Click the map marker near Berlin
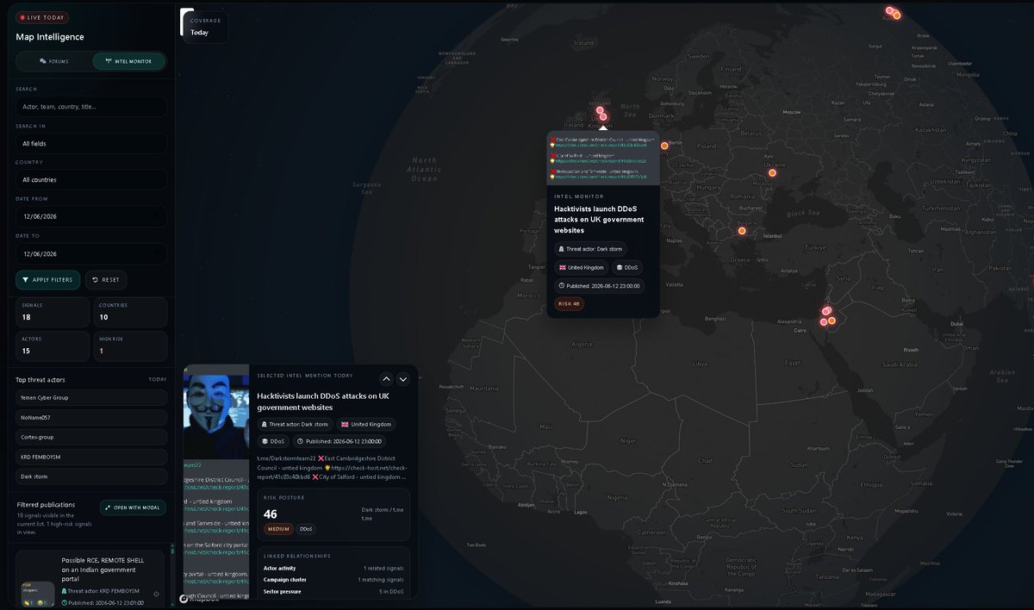Screen dimensions: 1034x610 pyautogui.click(x=664, y=146)
